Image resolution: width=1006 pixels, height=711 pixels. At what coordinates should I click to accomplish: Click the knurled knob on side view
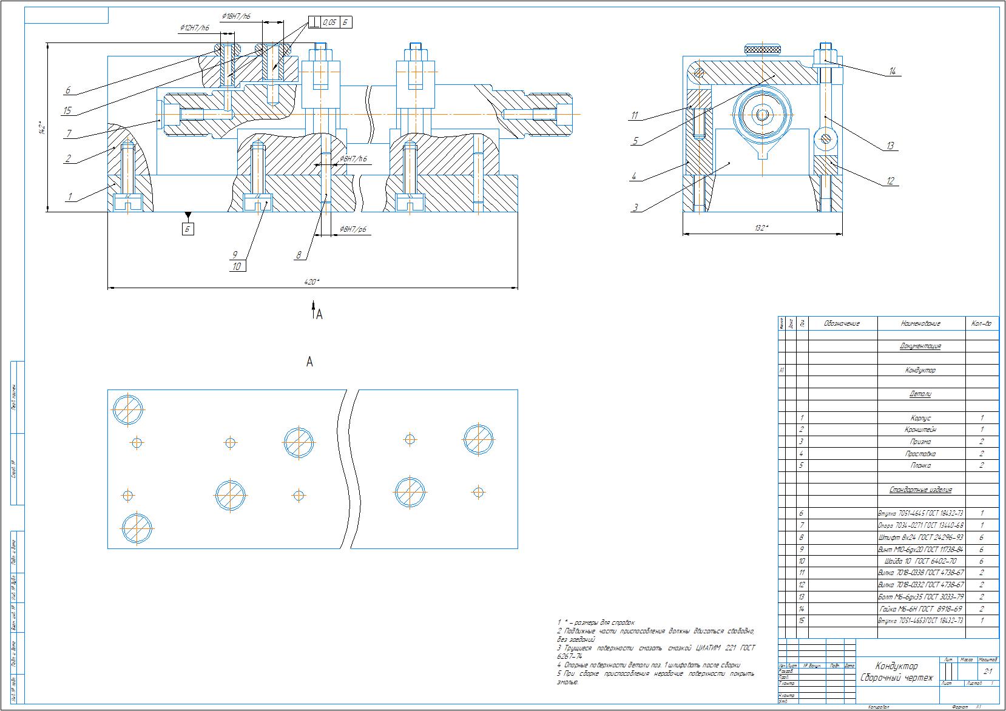pyautogui.click(x=763, y=50)
